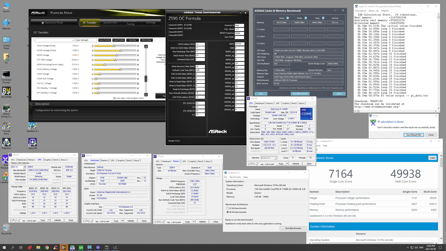Screen dimensions: 446x251
Task: Click Validate in CPU-Z SPD window
Action: (x=57, y=220)
